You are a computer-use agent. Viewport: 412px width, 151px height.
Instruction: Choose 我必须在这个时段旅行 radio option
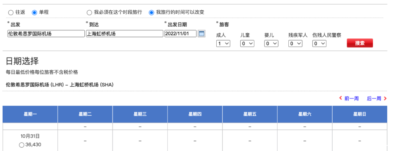click(x=89, y=12)
